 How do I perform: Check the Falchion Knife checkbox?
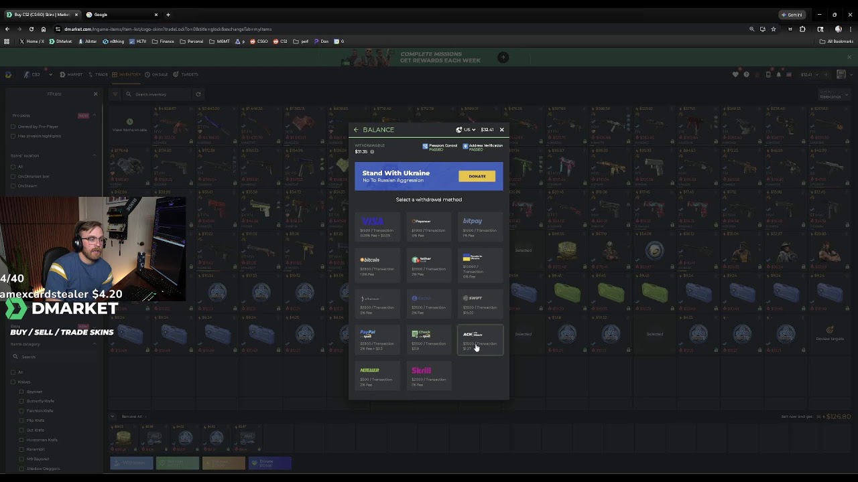click(21, 410)
